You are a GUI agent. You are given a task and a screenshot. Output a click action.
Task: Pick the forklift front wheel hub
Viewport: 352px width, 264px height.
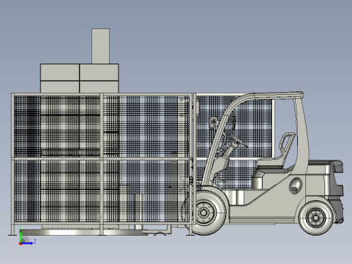203,213
